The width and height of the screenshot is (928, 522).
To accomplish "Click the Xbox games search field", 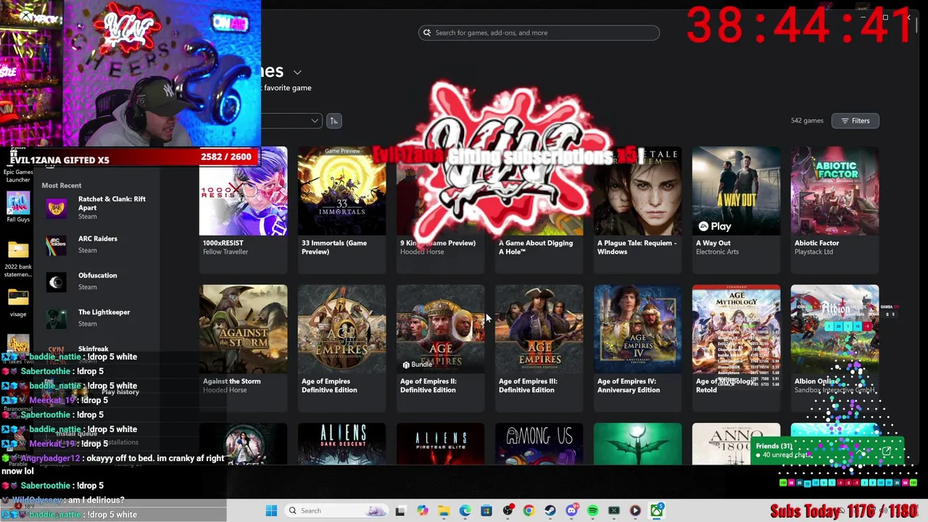I will coord(539,33).
